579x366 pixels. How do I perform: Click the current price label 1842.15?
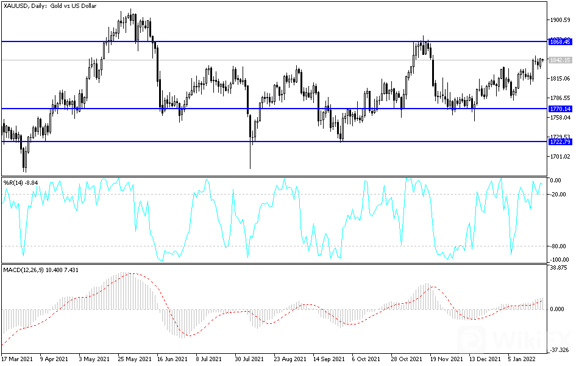tap(559, 60)
